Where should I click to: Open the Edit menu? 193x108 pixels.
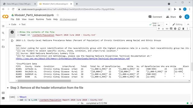(18, 19)
